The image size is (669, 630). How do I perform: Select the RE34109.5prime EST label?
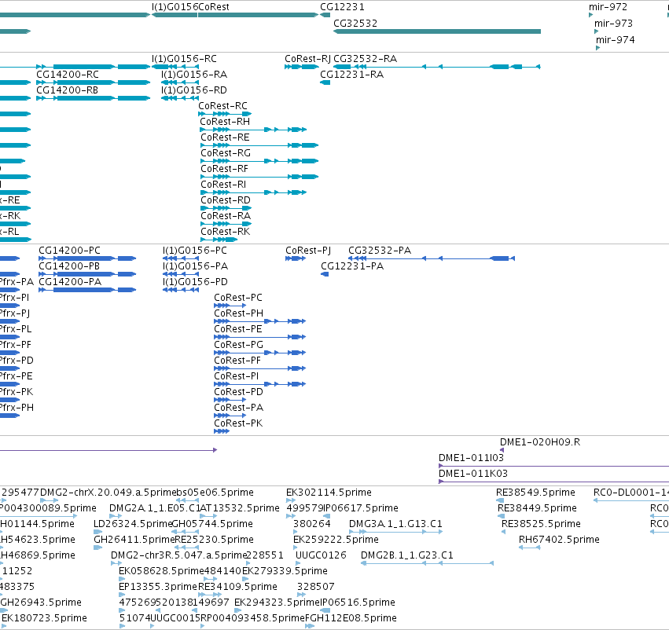[x=237, y=587]
